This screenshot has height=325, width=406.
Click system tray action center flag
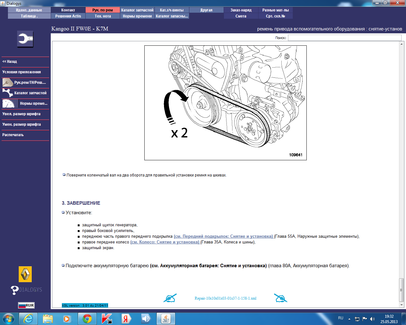click(x=365, y=319)
